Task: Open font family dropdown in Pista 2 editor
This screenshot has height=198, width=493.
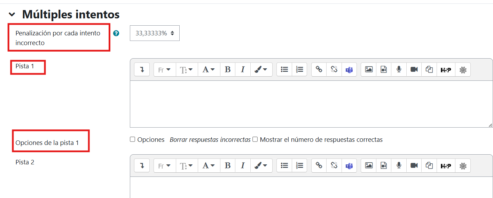Action: [x=165, y=166]
